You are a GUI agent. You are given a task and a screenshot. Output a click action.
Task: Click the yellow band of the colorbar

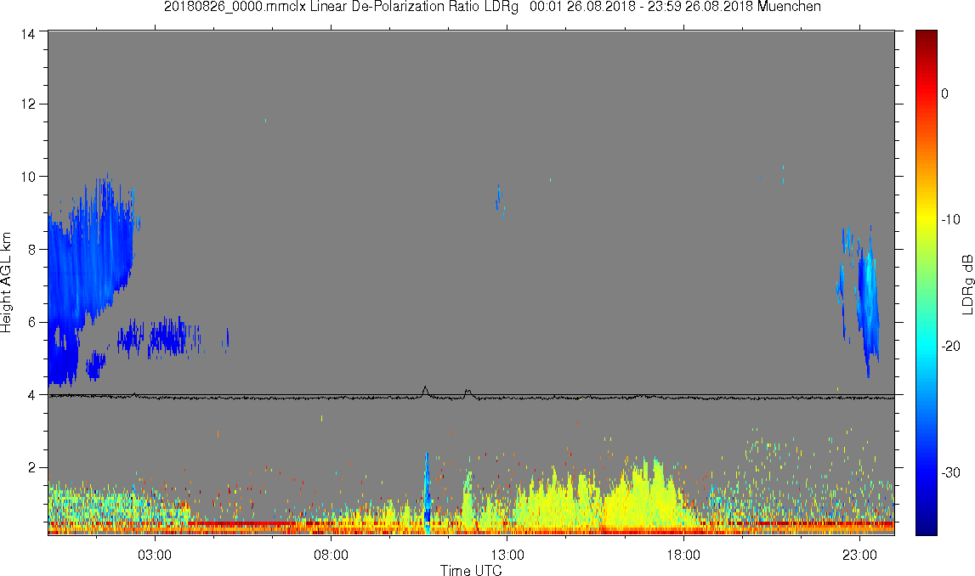coord(926,217)
